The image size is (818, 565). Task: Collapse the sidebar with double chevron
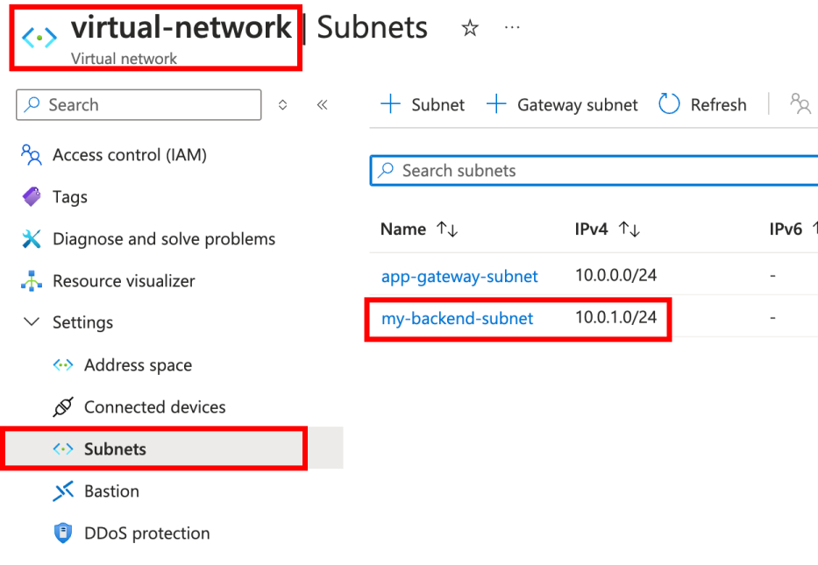click(x=322, y=104)
